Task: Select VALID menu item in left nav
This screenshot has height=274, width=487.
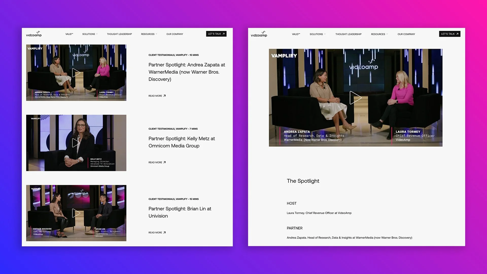Action: pyautogui.click(x=69, y=34)
